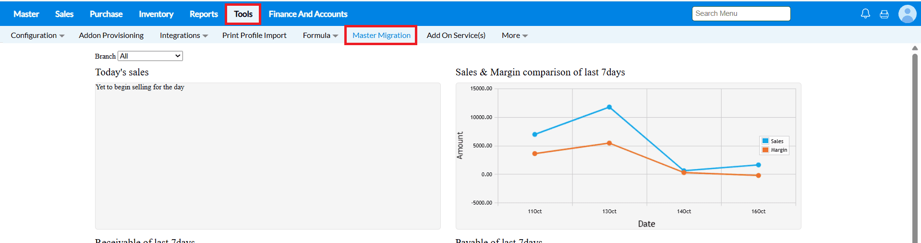Click the blue Sales legend swatch
This screenshot has width=921, height=243.
pyautogui.click(x=765, y=141)
